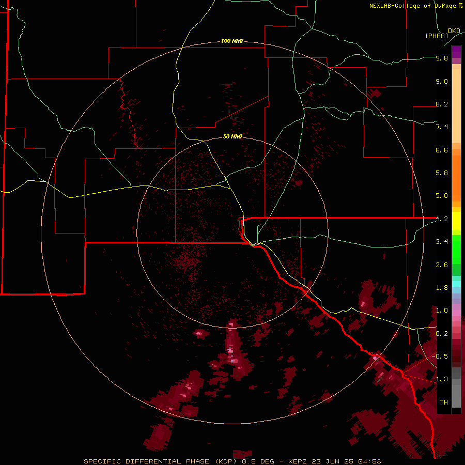Click the 5.0 value on the color scale
The image size is (465, 465).
tap(442, 196)
